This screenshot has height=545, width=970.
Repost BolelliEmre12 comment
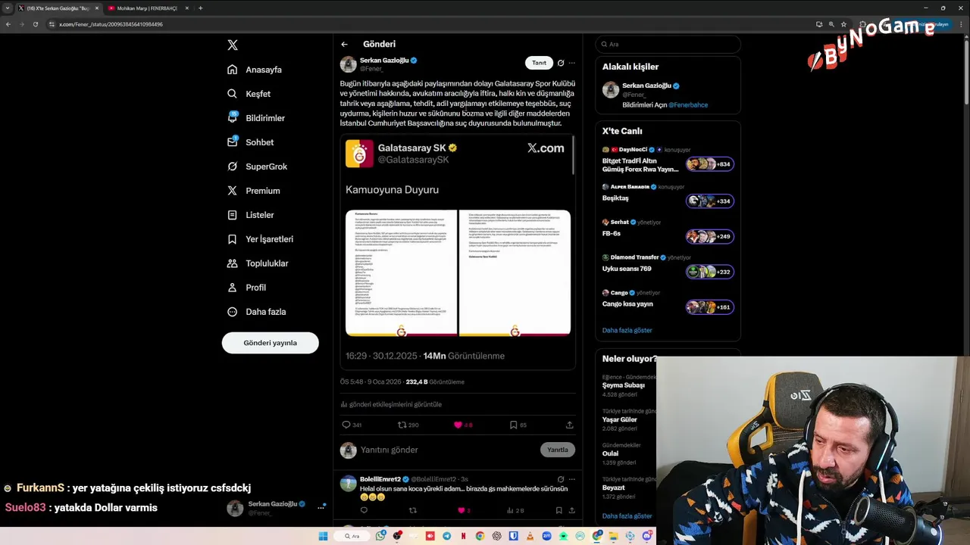[412, 510]
